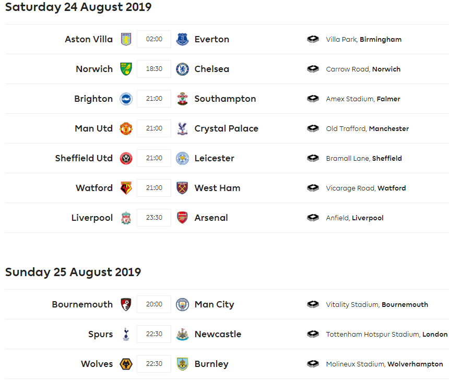Open the 23:30 Liverpool vs Arsenal kickoff
The width and height of the screenshot is (449, 380).
click(154, 218)
